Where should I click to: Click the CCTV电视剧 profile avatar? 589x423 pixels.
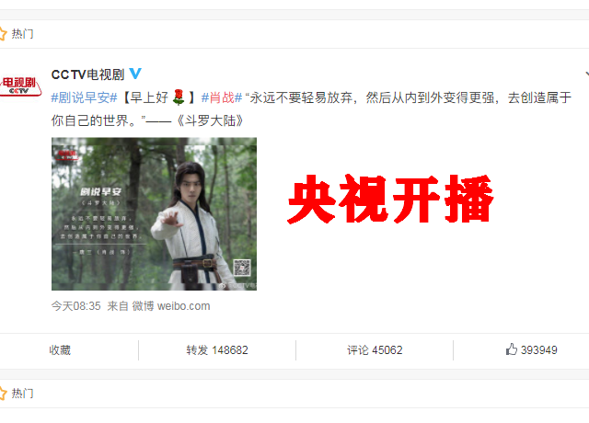point(19,86)
